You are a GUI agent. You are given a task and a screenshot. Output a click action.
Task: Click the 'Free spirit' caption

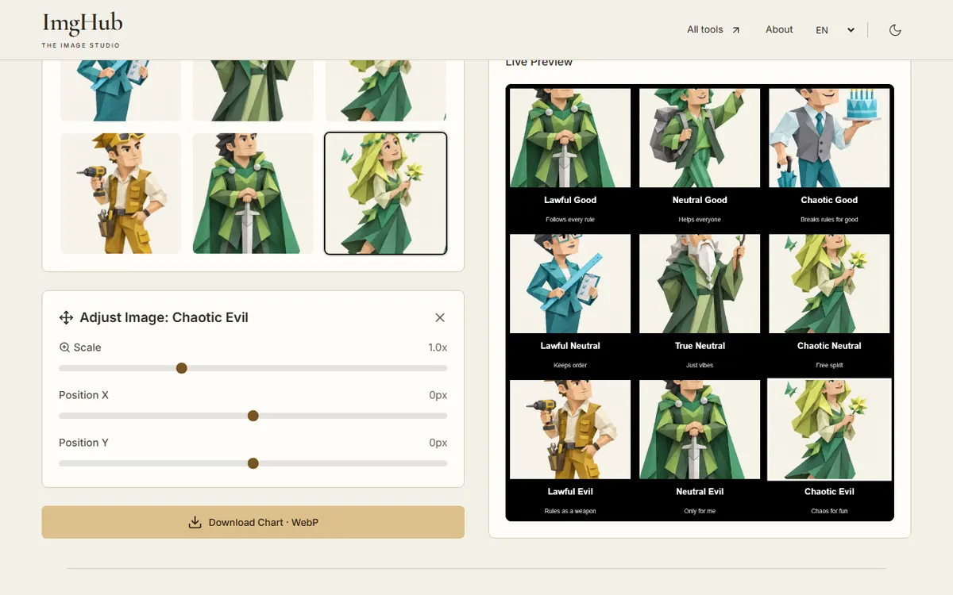829,366
